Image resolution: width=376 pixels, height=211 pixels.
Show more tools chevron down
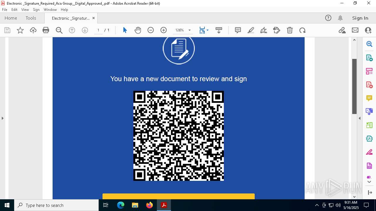[369, 182]
